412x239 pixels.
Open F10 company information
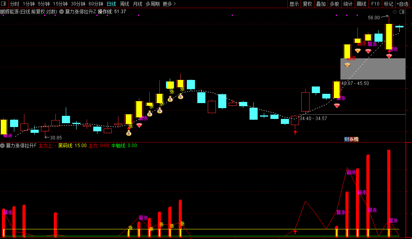click(x=375, y=4)
